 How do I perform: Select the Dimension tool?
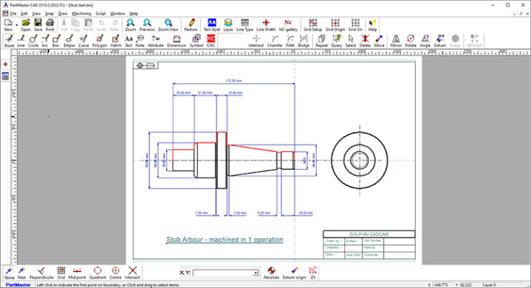coord(177,41)
